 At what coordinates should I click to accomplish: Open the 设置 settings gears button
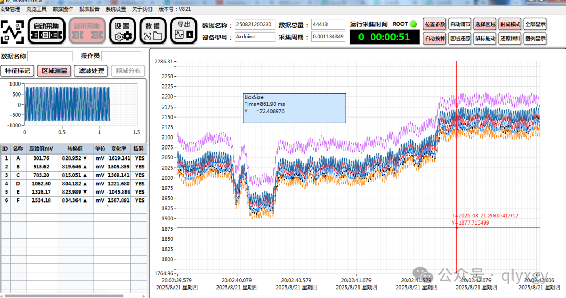(x=122, y=31)
